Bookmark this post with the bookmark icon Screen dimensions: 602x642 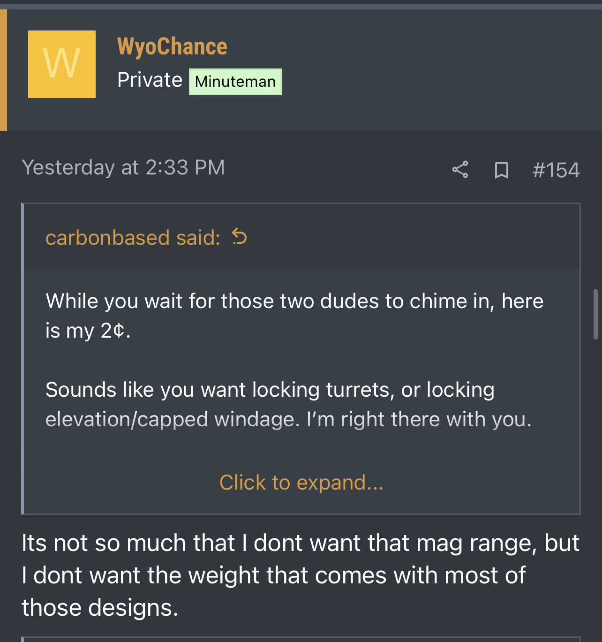(502, 170)
